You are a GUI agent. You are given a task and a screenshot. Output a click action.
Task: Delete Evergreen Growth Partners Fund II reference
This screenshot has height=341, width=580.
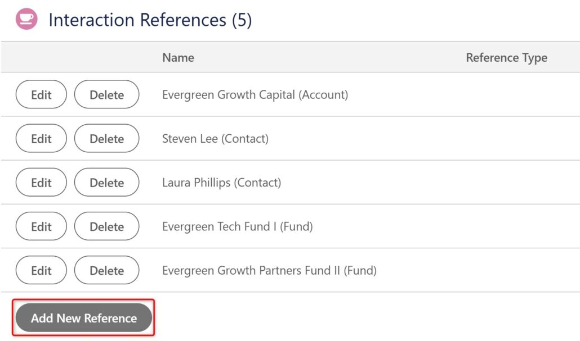point(106,270)
